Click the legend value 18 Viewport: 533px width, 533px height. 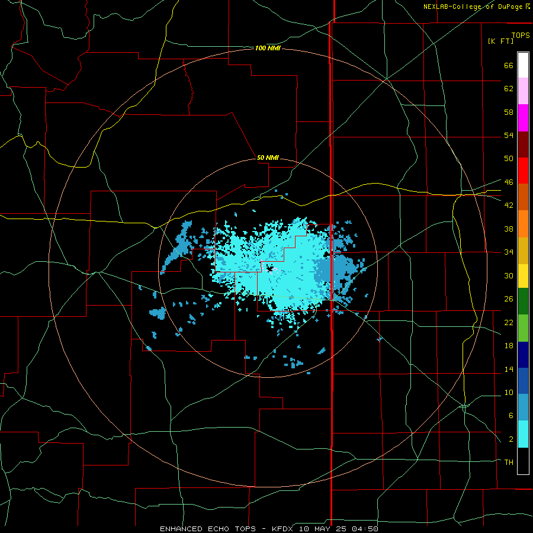coord(509,346)
